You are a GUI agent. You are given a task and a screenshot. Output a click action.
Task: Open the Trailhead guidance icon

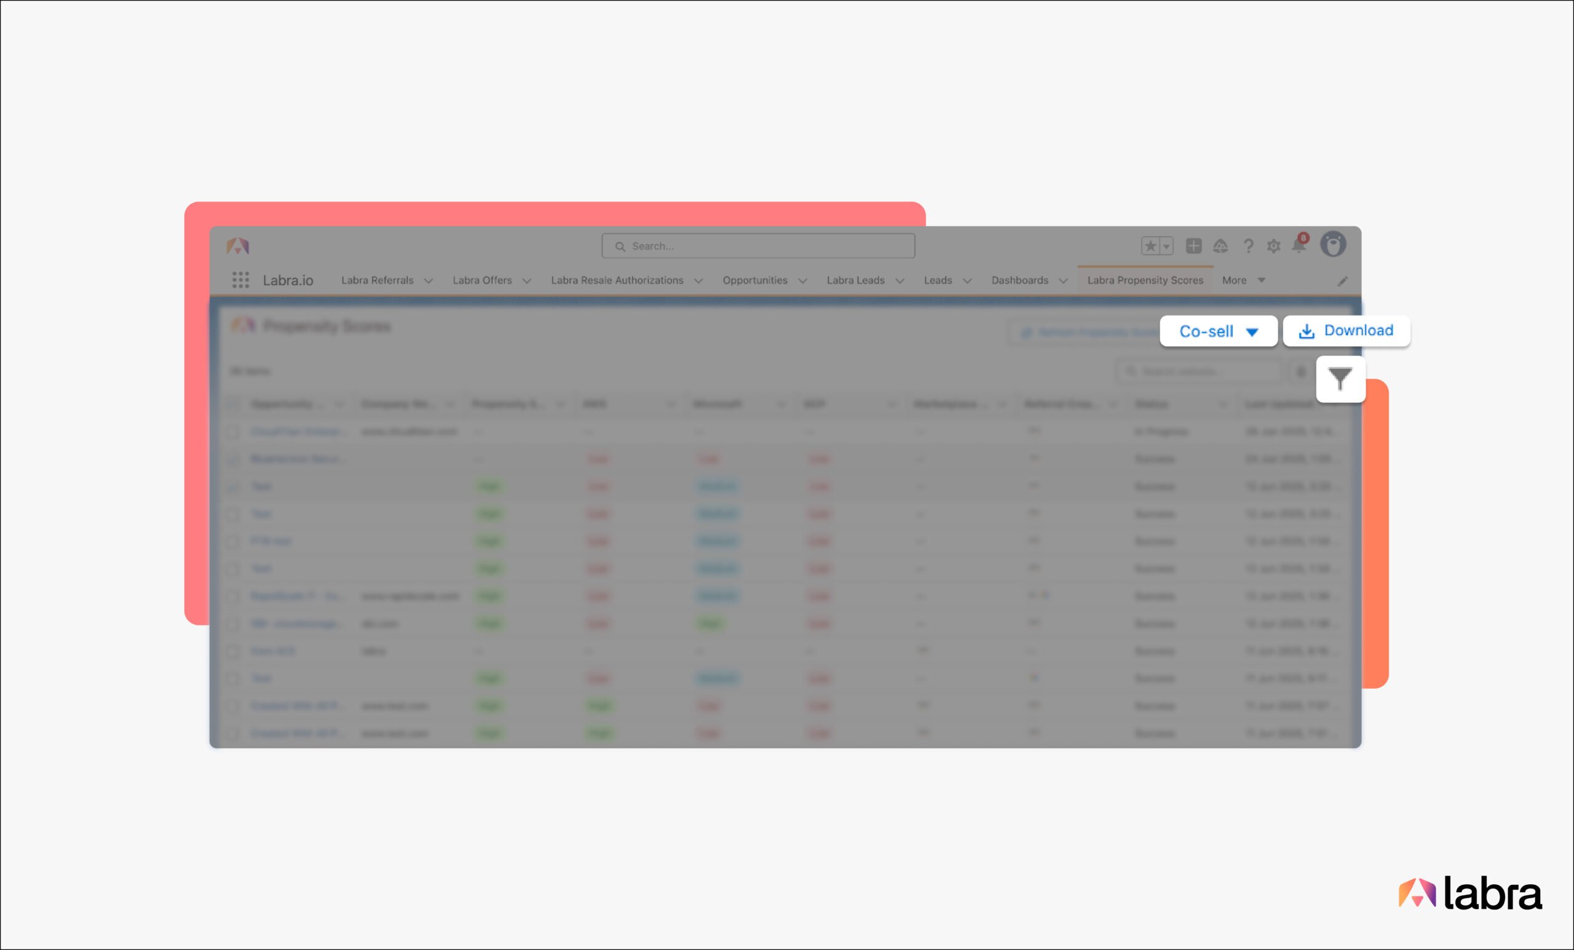[1220, 246]
